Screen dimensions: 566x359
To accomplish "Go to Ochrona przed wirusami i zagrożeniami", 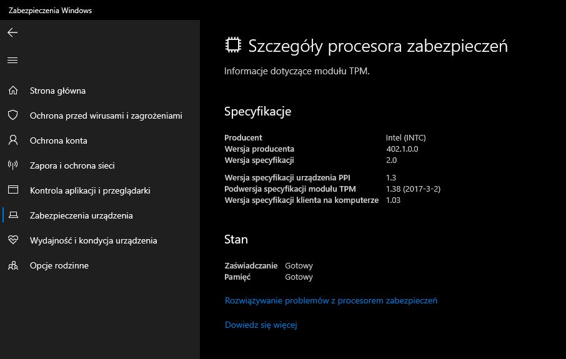I will [106, 116].
